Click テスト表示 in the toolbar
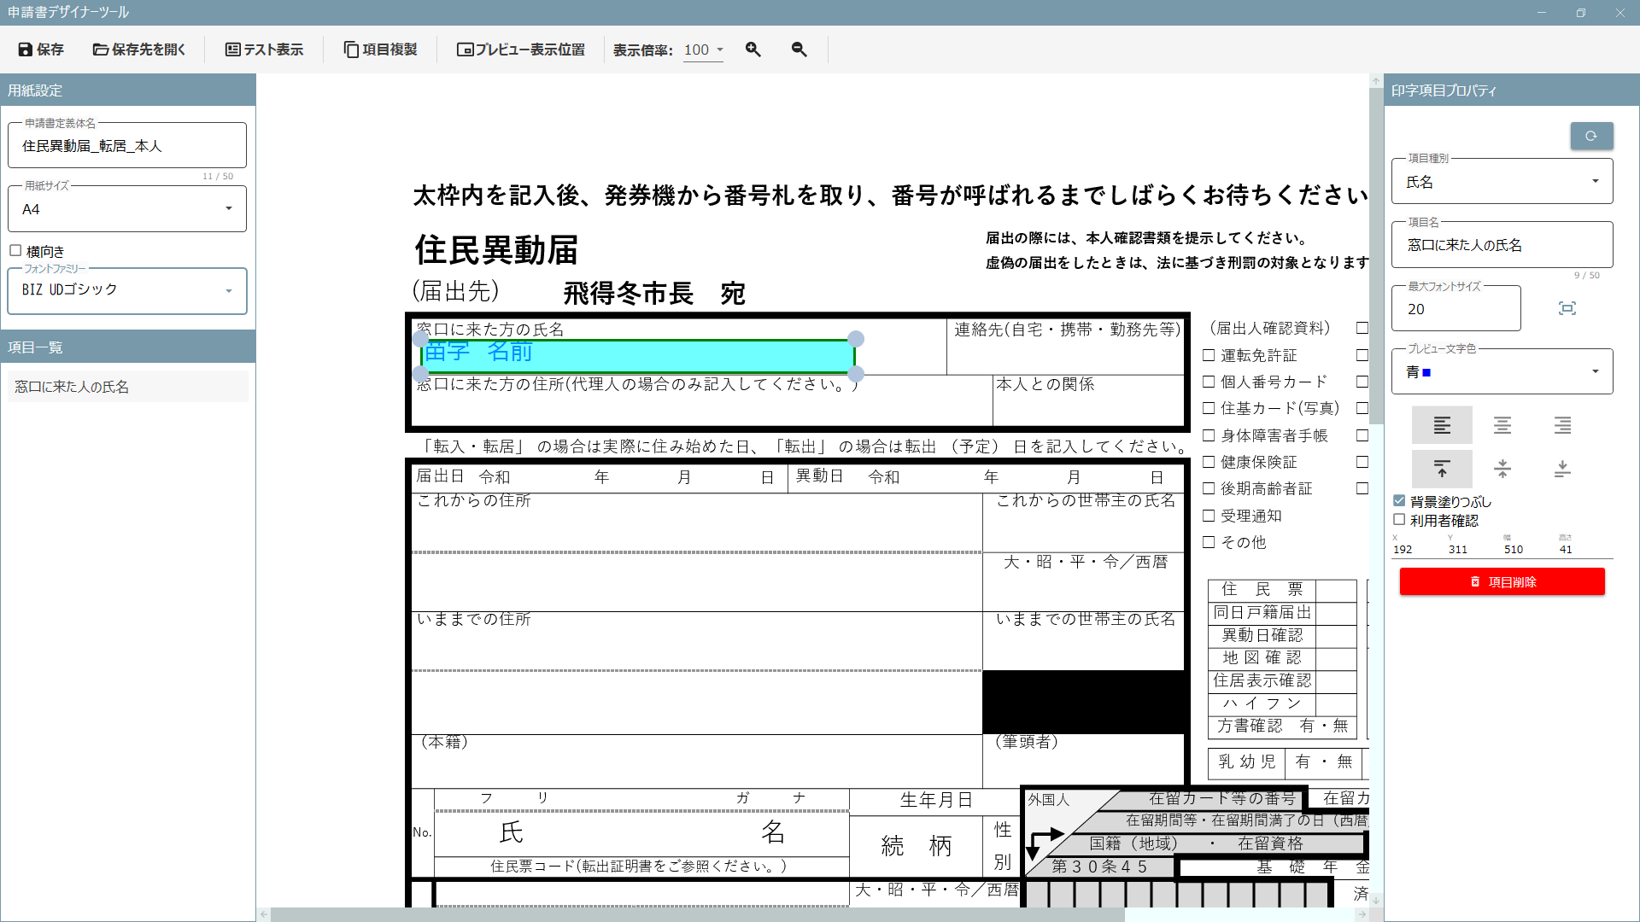Viewport: 1640px width, 922px height. point(265,50)
